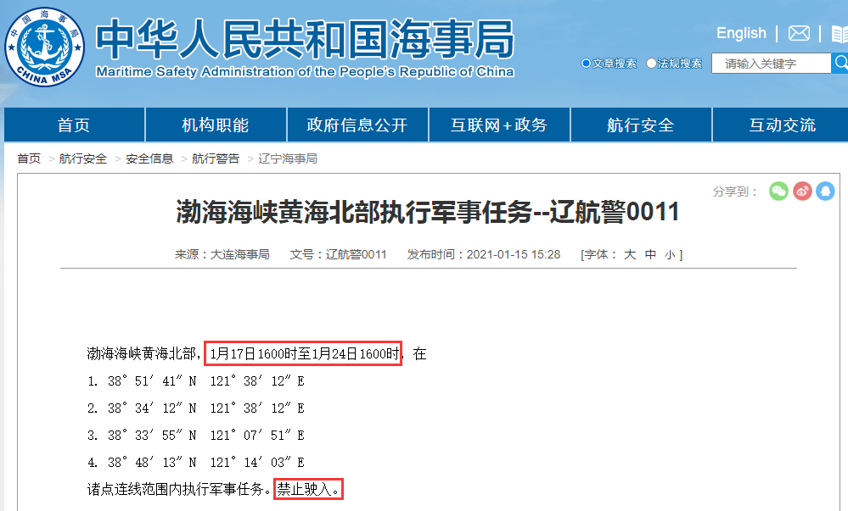Click the China MSA anchor emblem logo
The height and width of the screenshot is (511, 848).
pyautogui.click(x=45, y=44)
